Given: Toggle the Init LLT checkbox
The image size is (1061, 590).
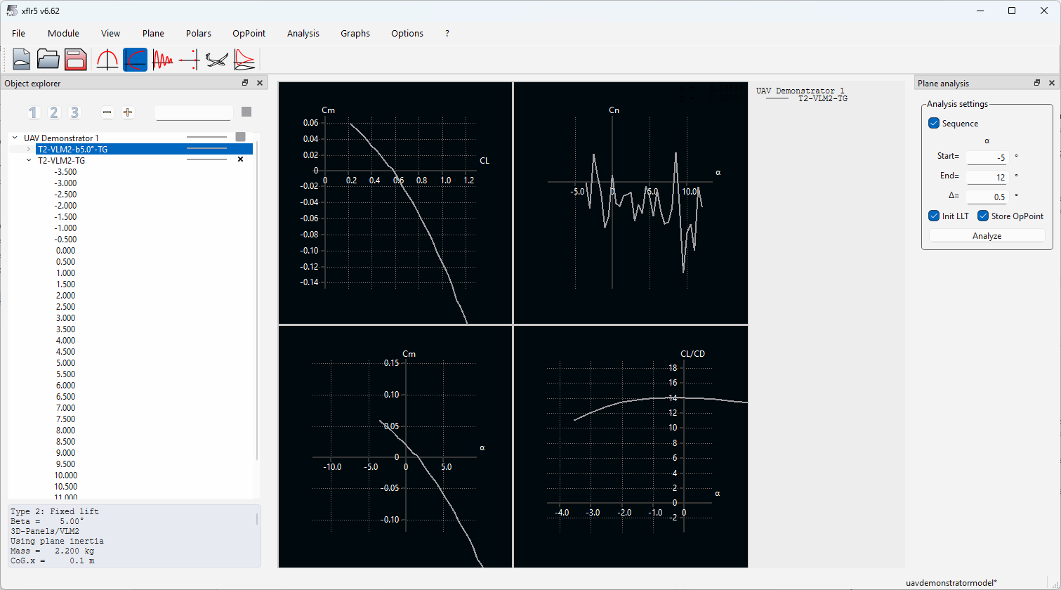Looking at the screenshot, I should point(934,216).
